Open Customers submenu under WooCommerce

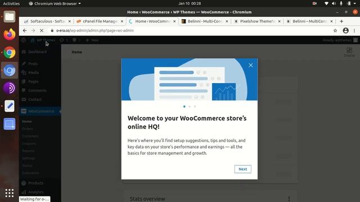coord(30,136)
